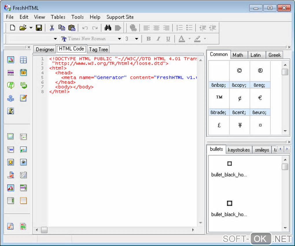This screenshot has height=246, width=295.
Task: Toggle underline formatting
Action: [168, 39]
